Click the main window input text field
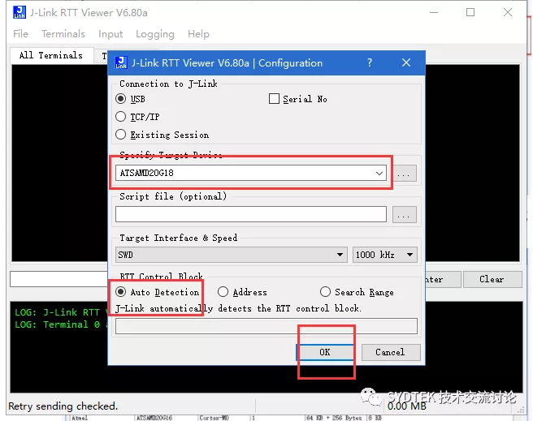The width and height of the screenshot is (533, 421). 58,279
